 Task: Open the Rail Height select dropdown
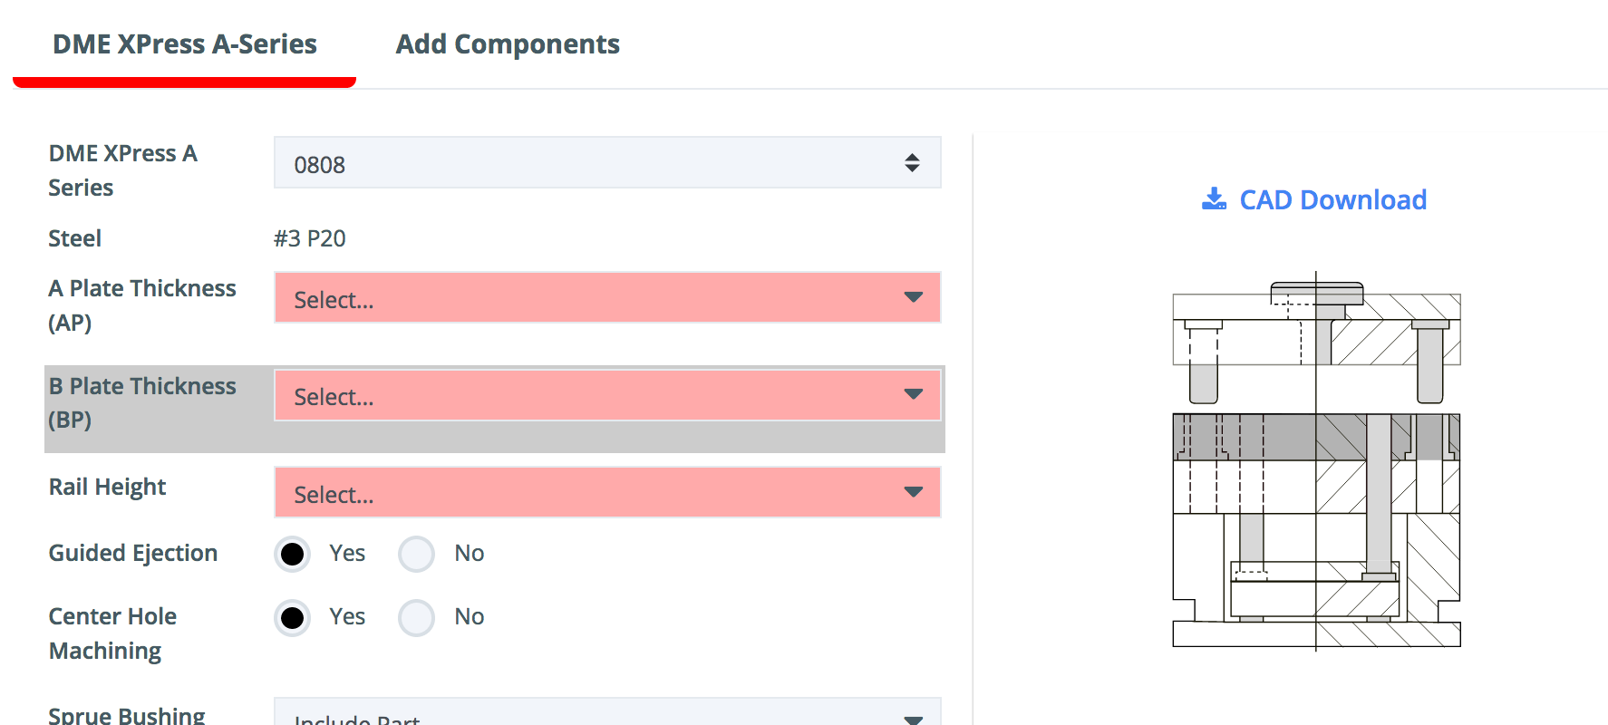click(x=607, y=492)
